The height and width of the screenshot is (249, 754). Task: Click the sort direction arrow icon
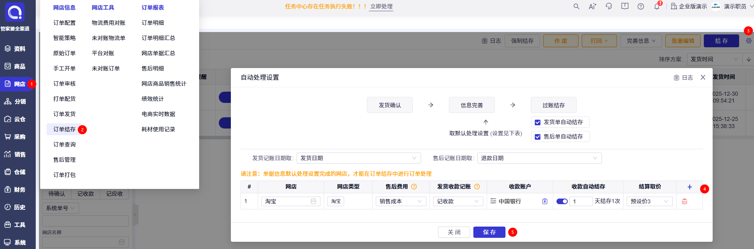coord(749,59)
